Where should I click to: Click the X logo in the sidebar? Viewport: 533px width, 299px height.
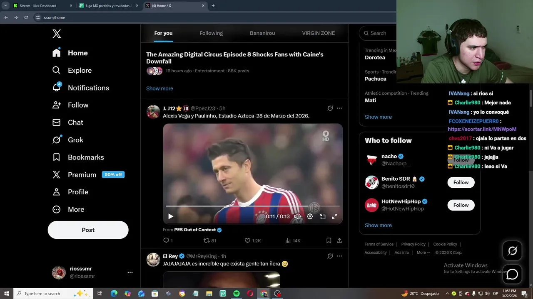pos(57,34)
